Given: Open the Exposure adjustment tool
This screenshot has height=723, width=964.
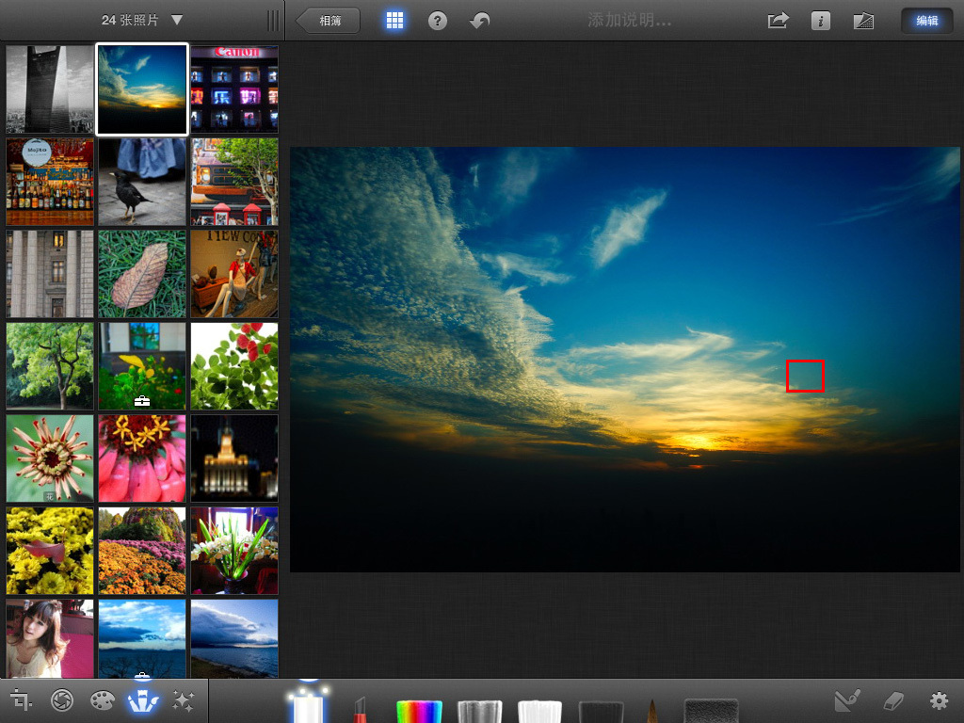Looking at the screenshot, I should (61, 700).
